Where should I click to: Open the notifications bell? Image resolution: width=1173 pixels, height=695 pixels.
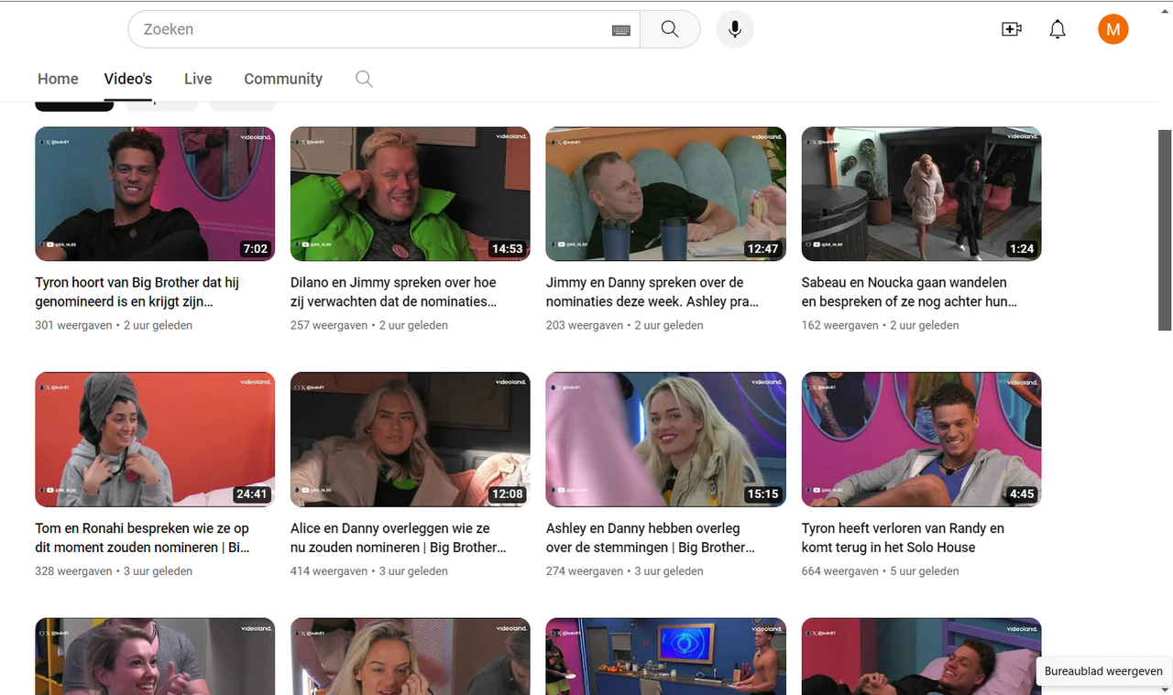[1058, 29]
